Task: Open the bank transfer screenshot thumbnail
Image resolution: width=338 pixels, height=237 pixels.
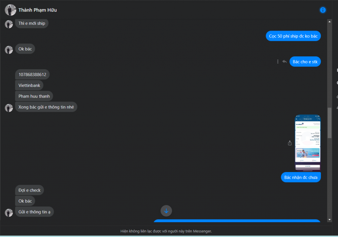Action: [x=308, y=143]
